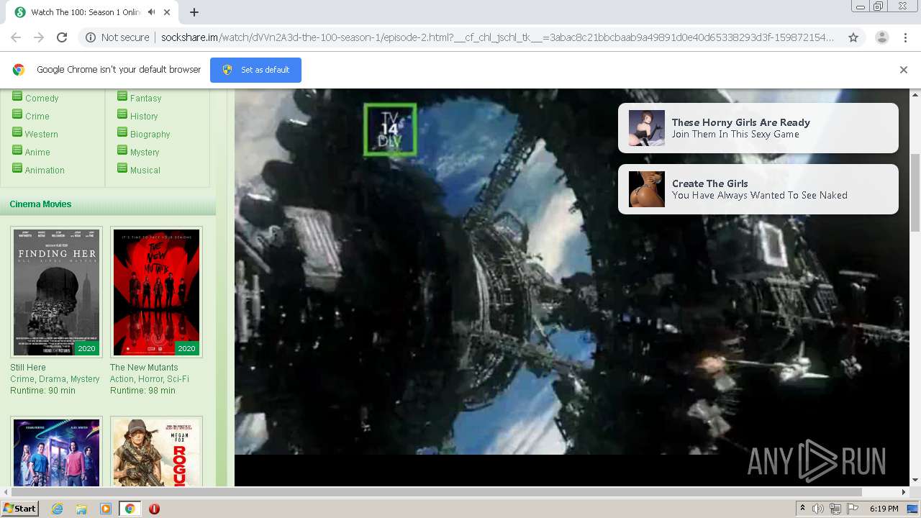Open the Mystery genre
921x518 pixels.
[145, 152]
